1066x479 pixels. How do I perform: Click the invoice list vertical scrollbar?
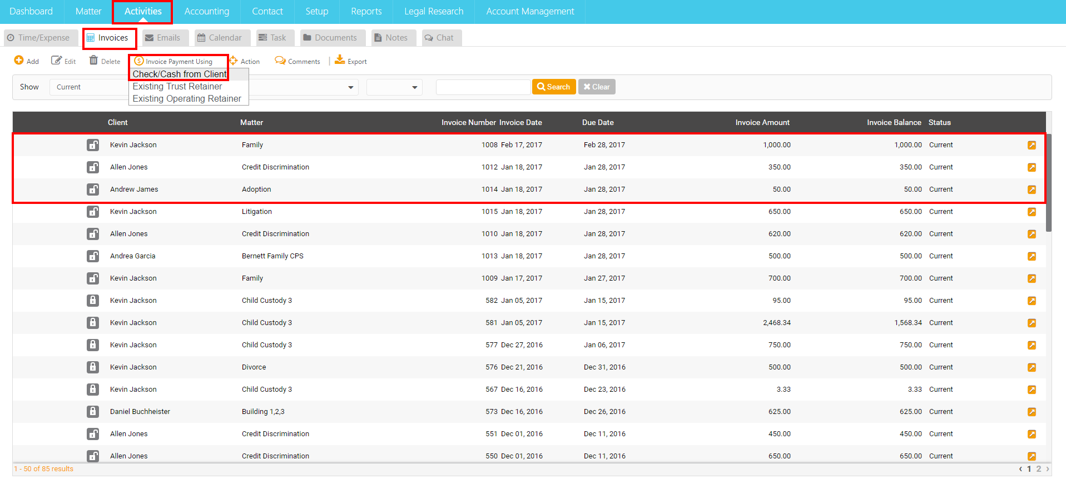pyautogui.click(x=1049, y=183)
